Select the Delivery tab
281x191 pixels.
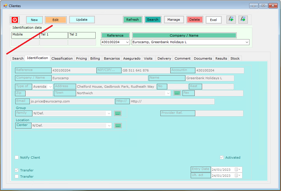(x=164, y=58)
